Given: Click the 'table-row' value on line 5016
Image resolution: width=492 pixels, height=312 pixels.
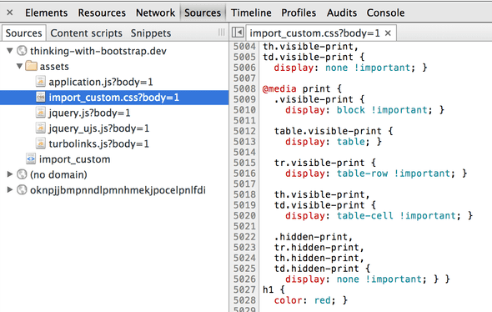Looking at the screenshot, I should click(363, 174).
